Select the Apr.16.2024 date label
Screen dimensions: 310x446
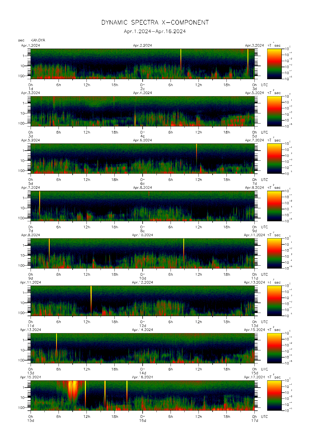[x=143, y=377]
